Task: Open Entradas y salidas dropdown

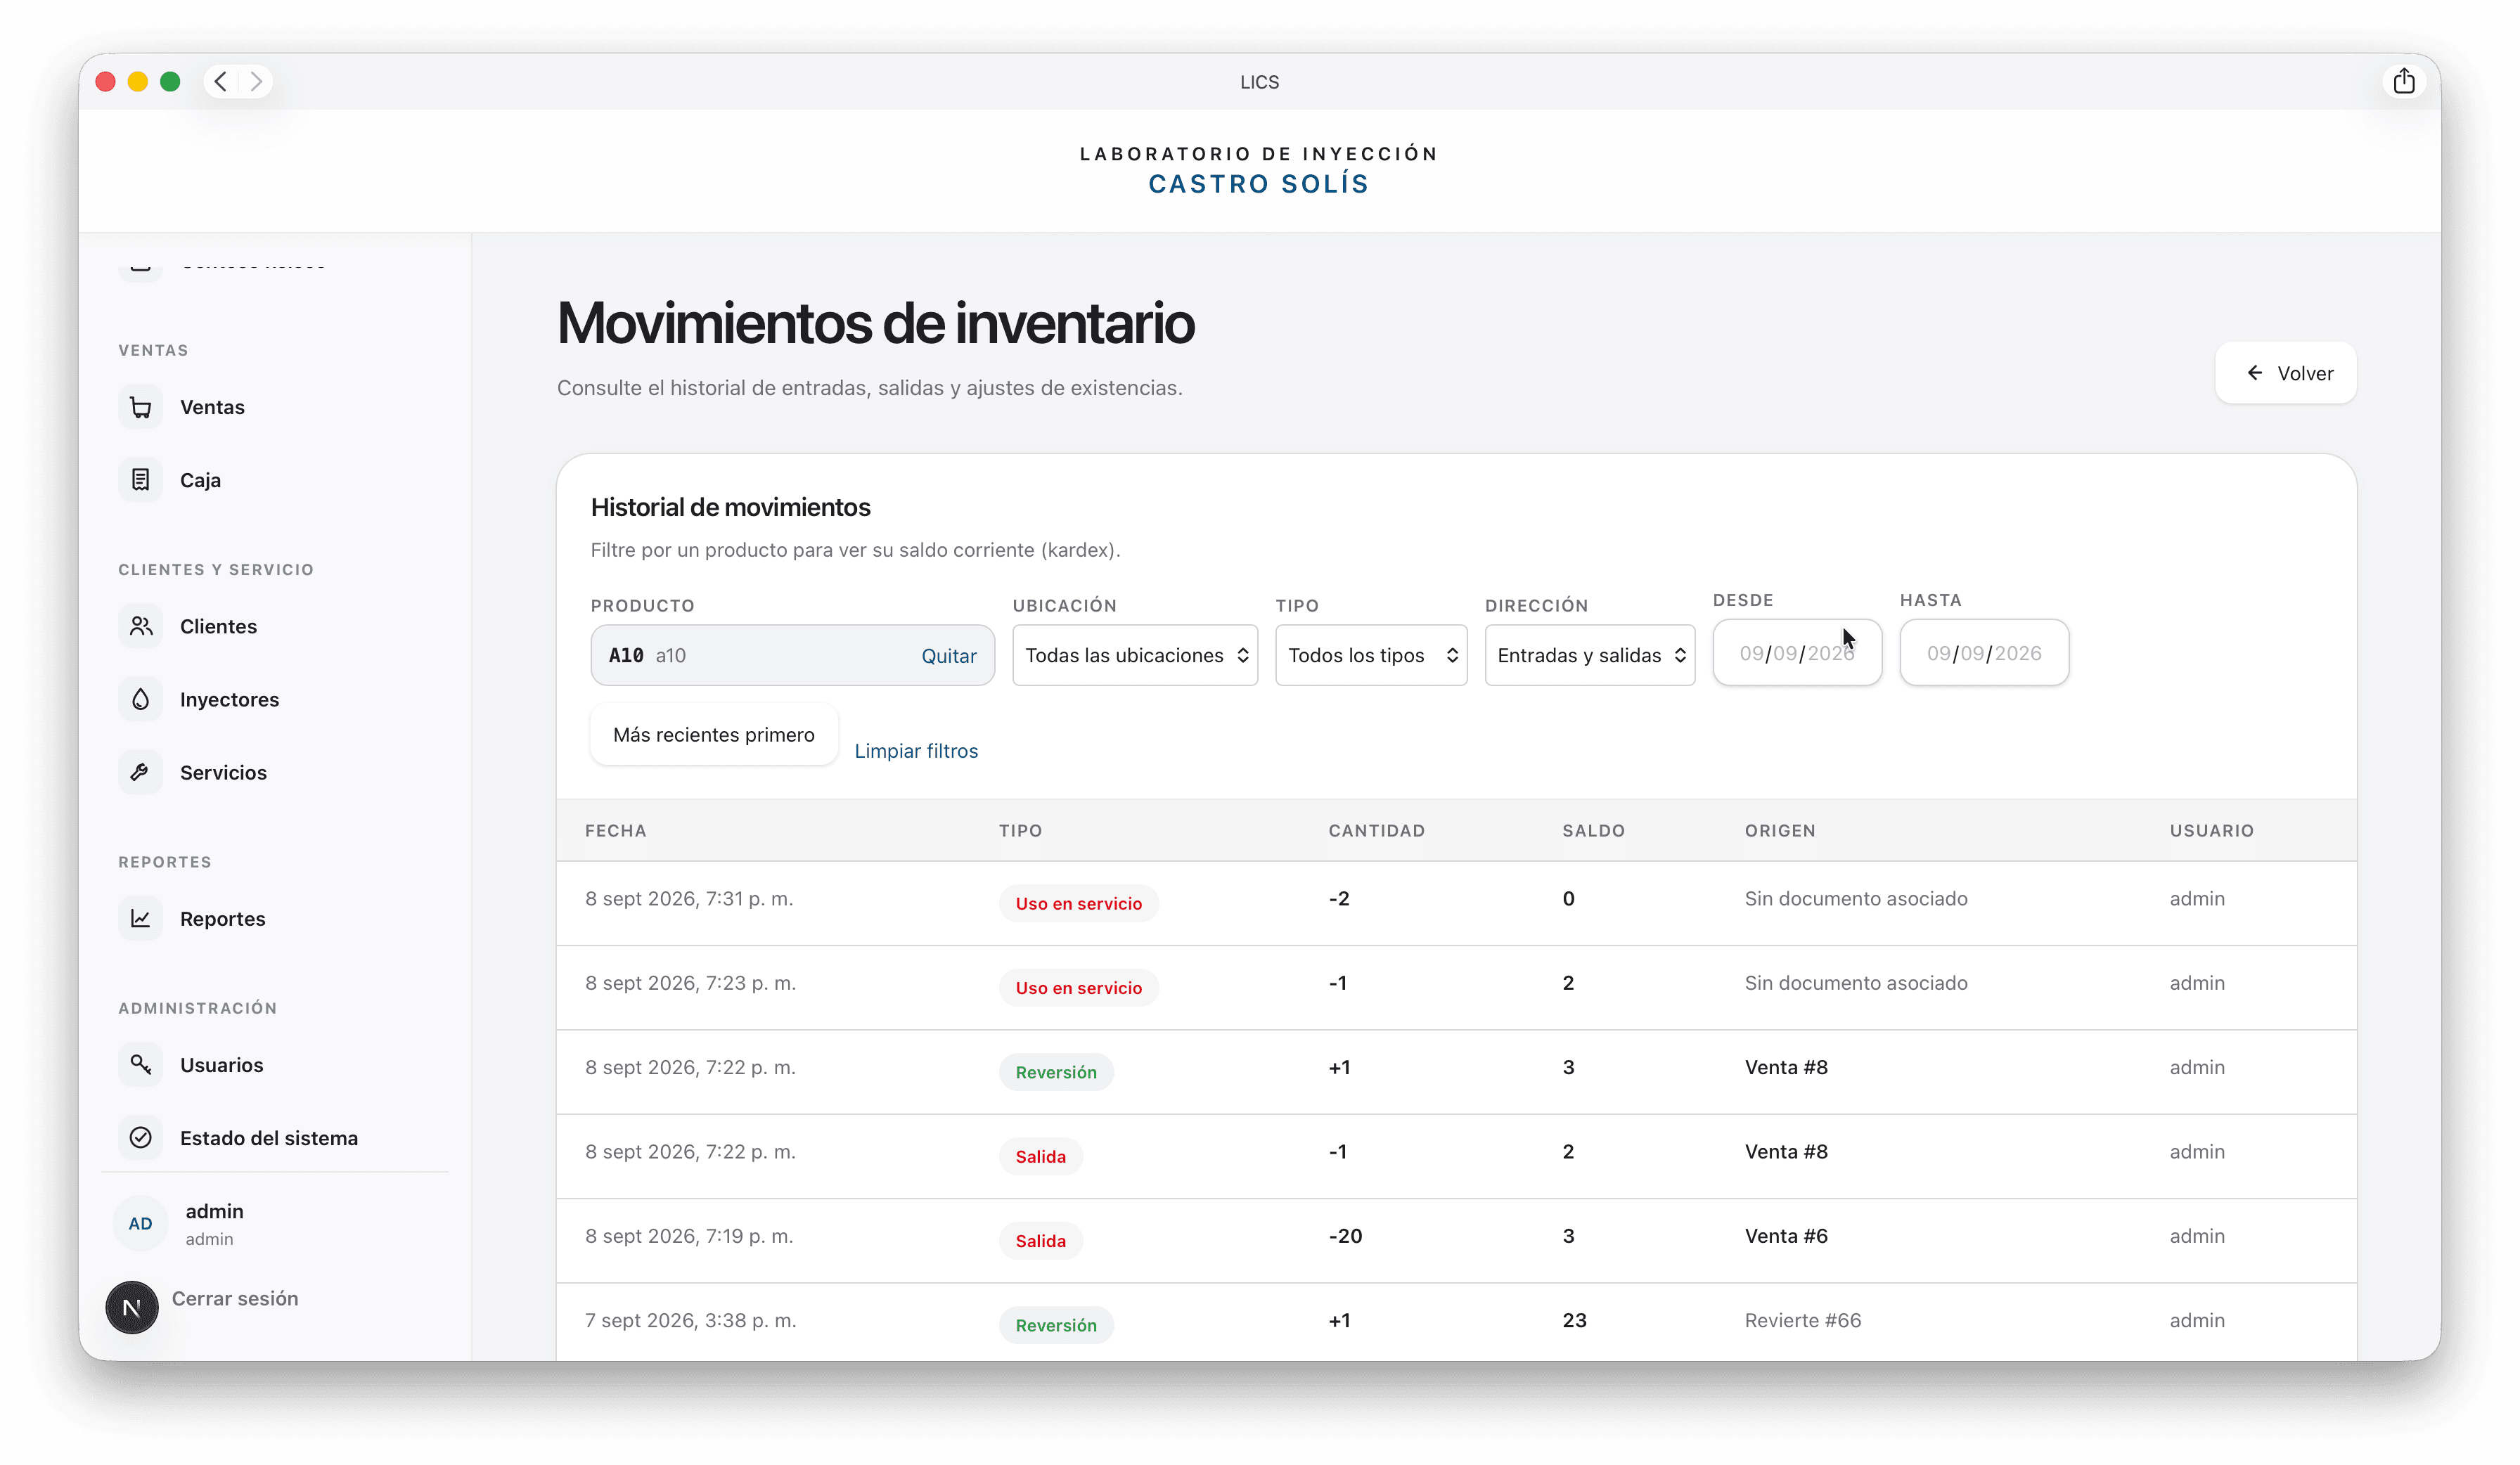Action: tap(1589, 655)
